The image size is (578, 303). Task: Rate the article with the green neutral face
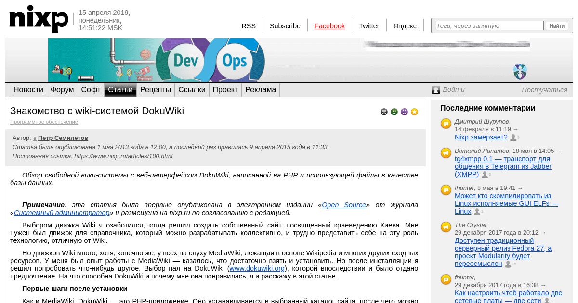coord(394,112)
